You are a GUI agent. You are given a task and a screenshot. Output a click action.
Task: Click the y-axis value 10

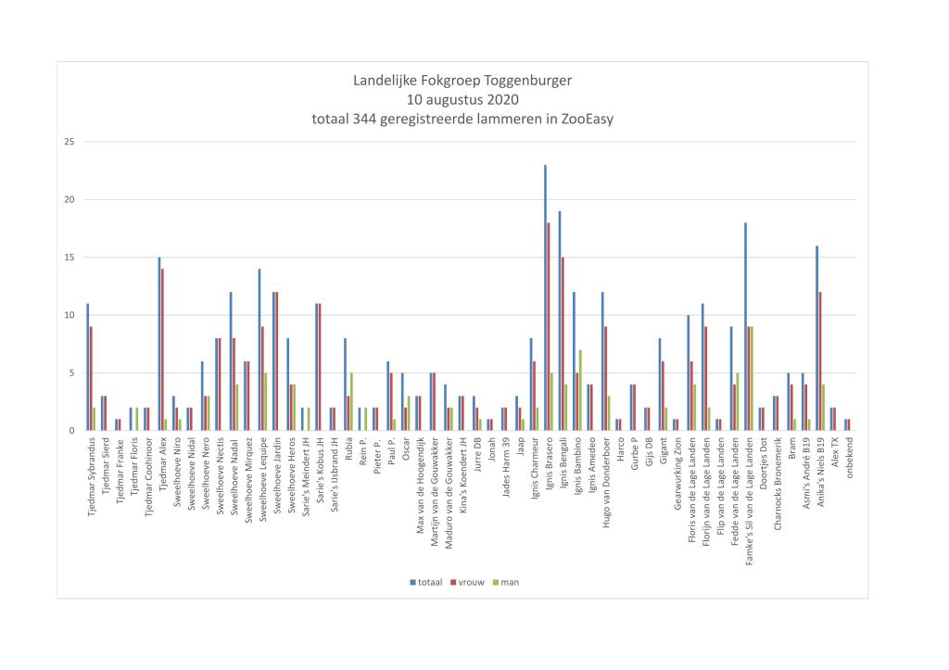pyautogui.click(x=69, y=315)
